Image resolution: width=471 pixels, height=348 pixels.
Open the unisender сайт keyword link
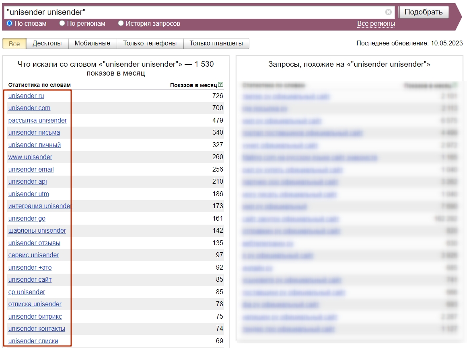tap(30, 280)
